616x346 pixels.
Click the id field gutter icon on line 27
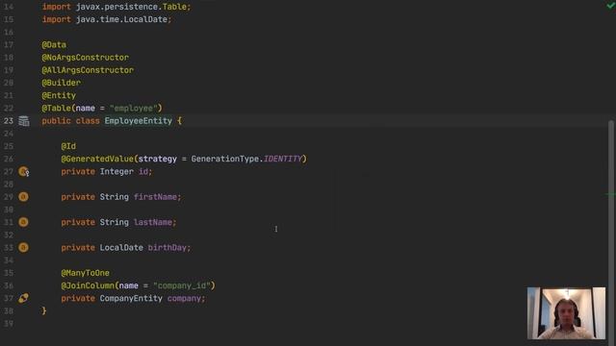tap(23, 171)
